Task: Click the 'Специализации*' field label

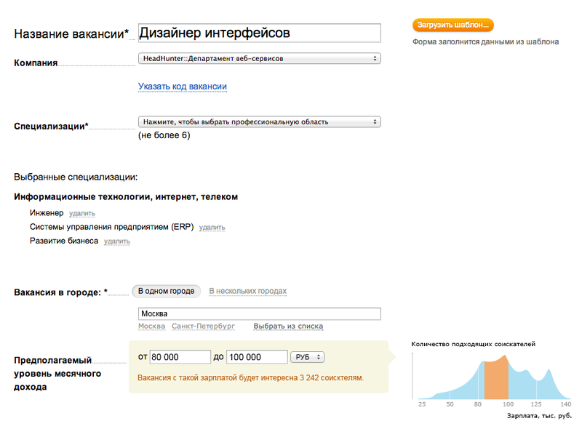Action: 51,127
